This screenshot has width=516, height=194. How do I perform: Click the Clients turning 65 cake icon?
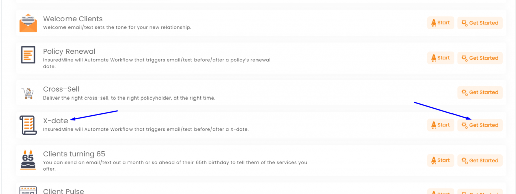point(28,159)
